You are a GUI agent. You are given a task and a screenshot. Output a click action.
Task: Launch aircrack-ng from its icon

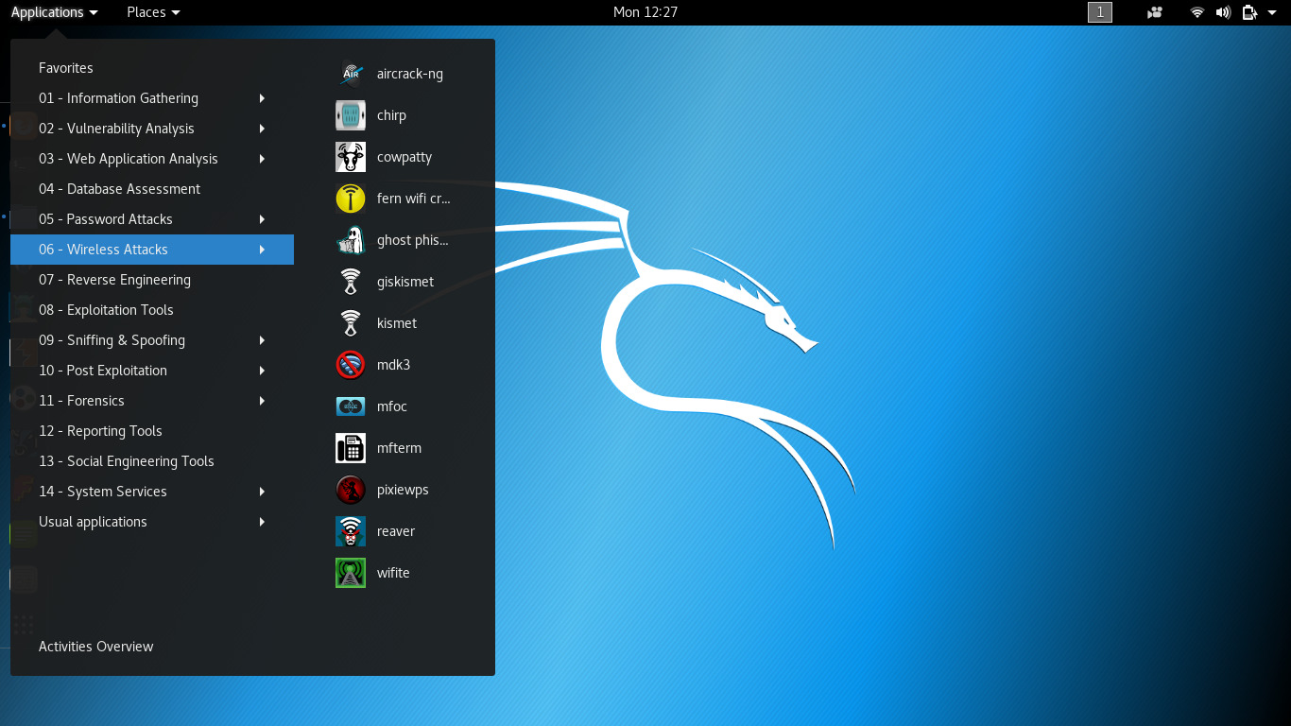pos(351,74)
